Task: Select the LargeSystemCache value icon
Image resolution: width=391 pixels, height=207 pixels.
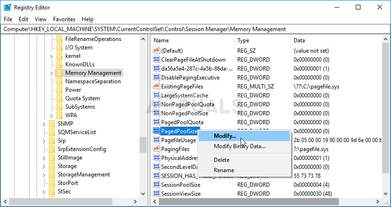Action: click(156, 96)
